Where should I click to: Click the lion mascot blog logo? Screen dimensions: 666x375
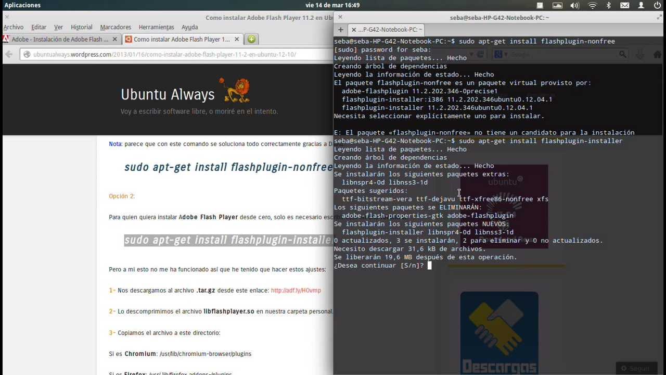click(x=235, y=90)
